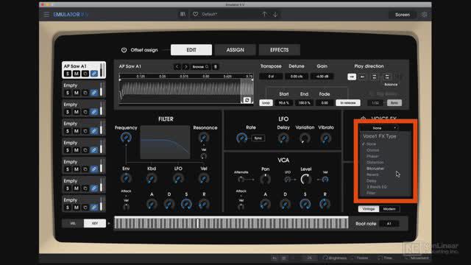Screen dimensions: 471x265
Task: Click the Filter Resonance knob
Action: (204, 138)
